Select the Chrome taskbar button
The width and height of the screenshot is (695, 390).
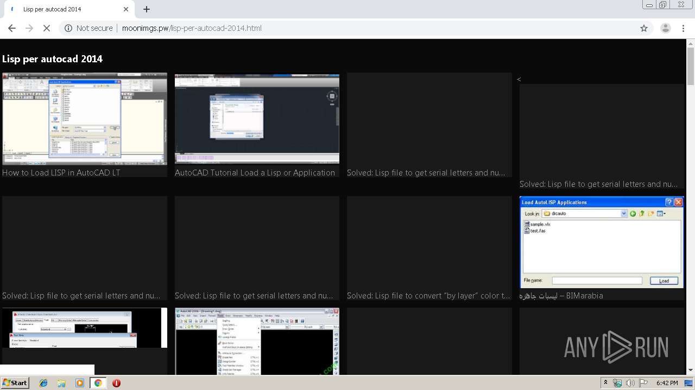(x=98, y=383)
